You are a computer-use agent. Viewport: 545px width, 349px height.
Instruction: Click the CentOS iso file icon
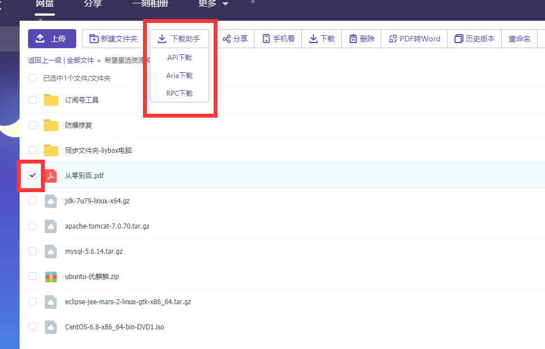click(x=51, y=327)
